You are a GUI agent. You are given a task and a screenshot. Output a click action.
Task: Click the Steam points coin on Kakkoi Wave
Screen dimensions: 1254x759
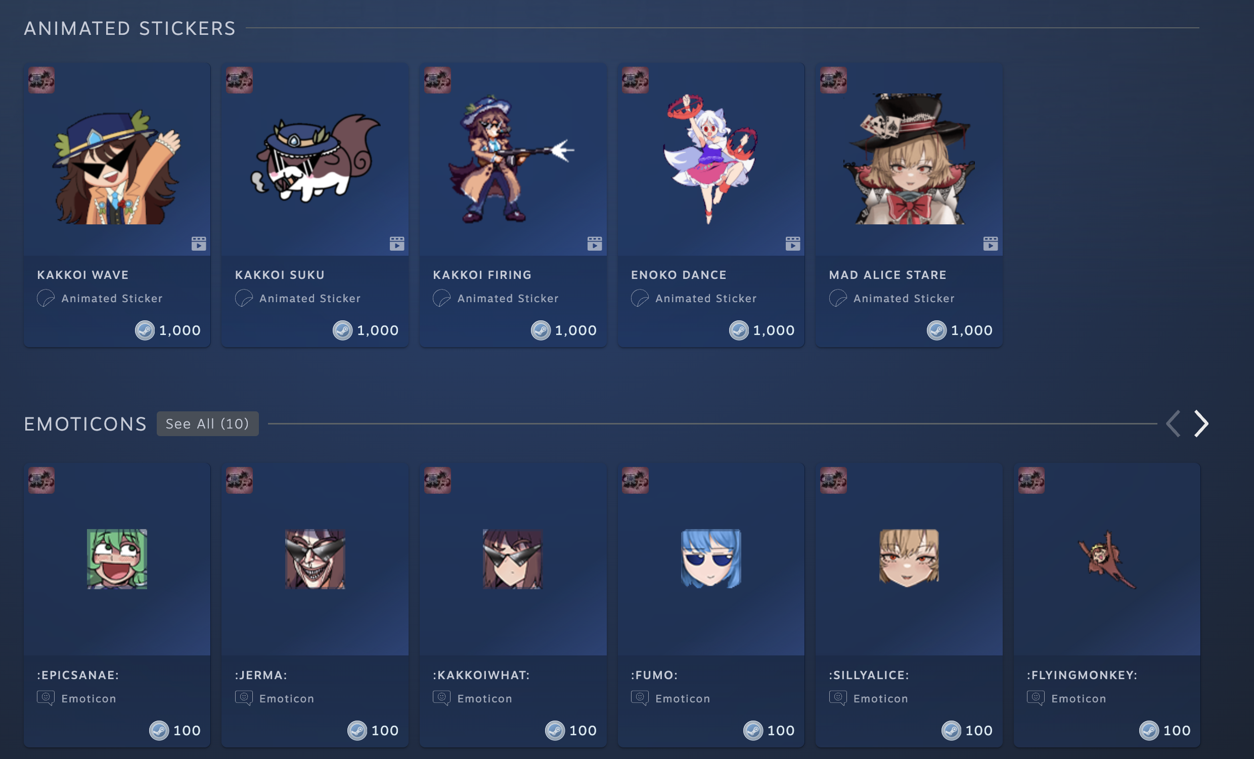tap(145, 330)
